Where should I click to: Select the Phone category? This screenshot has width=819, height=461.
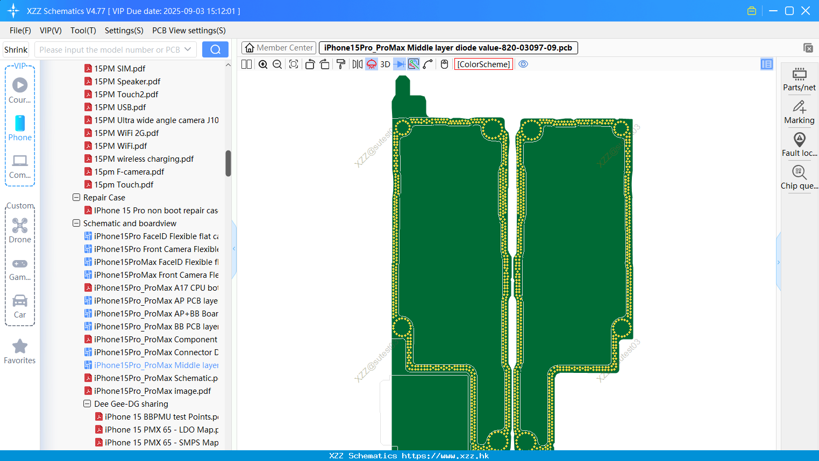click(20, 128)
